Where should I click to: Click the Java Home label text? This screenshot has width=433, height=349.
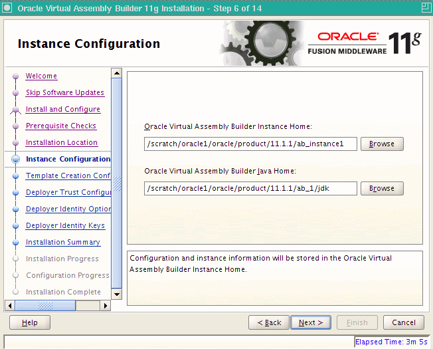tap(220, 171)
